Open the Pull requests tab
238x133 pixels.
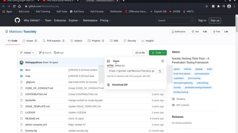(54, 41)
